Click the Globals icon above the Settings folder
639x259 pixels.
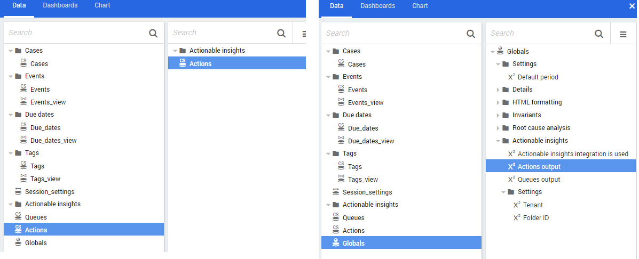(500, 51)
